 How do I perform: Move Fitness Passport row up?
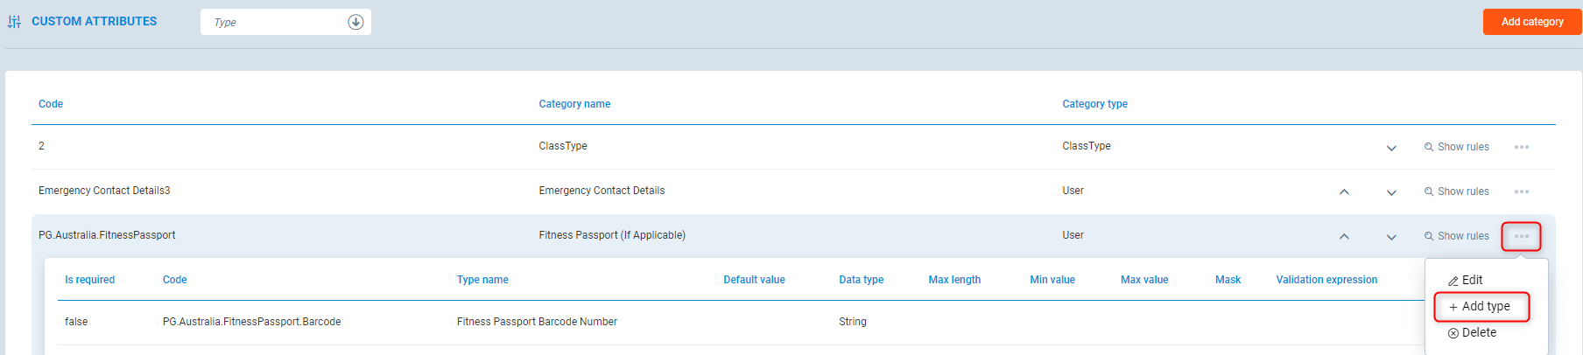click(x=1344, y=236)
